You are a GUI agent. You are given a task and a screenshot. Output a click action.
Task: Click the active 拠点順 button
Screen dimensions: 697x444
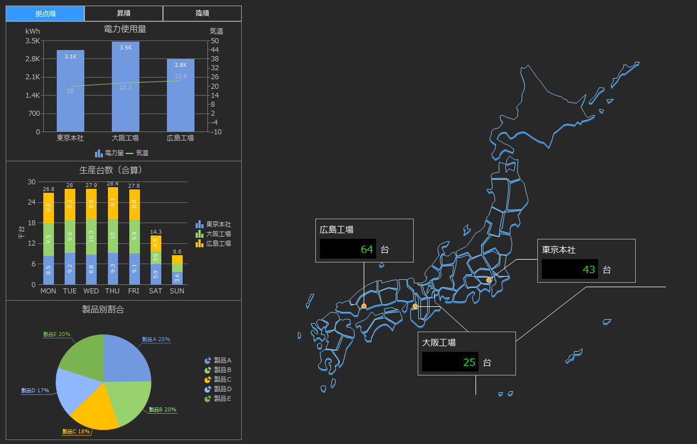point(45,13)
